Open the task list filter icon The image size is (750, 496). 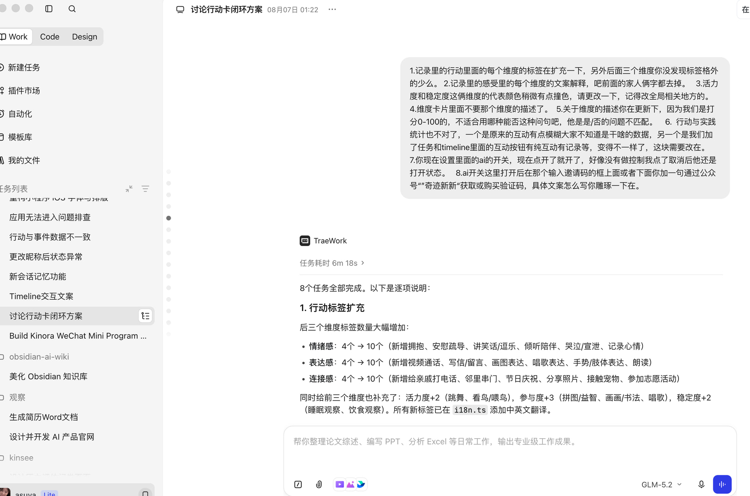pyautogui.click(x=145, y=189)
